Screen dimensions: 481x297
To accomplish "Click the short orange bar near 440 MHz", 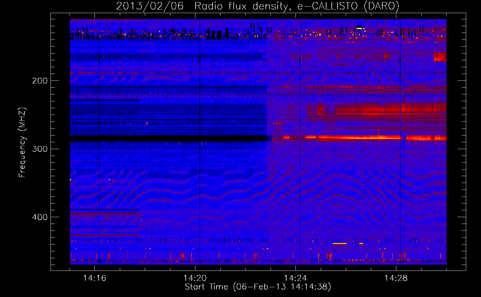I will [339, 244].
